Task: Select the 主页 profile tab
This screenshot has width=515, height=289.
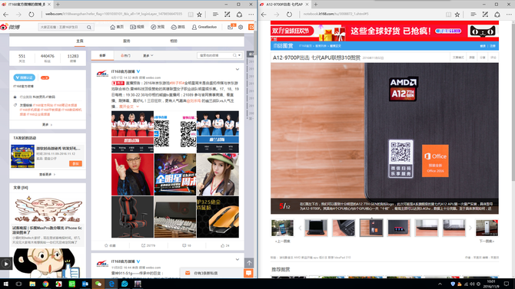Action: (80, 41)
